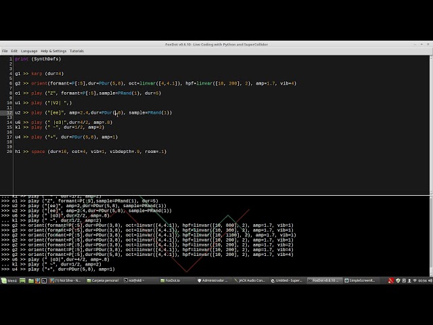Click console line with hpf 1100 value
433x325 pixels.
point(149,235)
